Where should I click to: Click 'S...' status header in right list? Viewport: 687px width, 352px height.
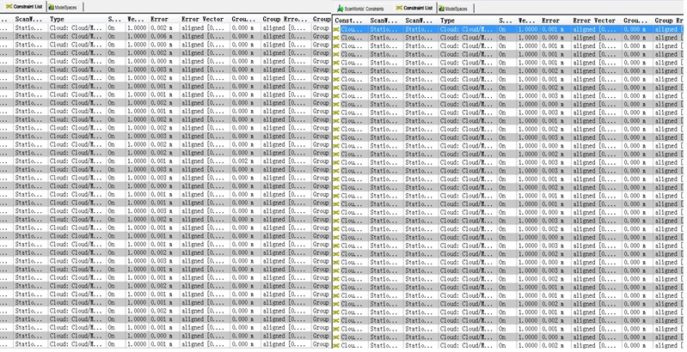(507, 21)
